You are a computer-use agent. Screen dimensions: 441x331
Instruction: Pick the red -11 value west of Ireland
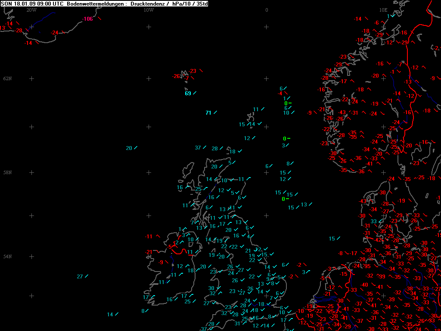tap(149, 237)
